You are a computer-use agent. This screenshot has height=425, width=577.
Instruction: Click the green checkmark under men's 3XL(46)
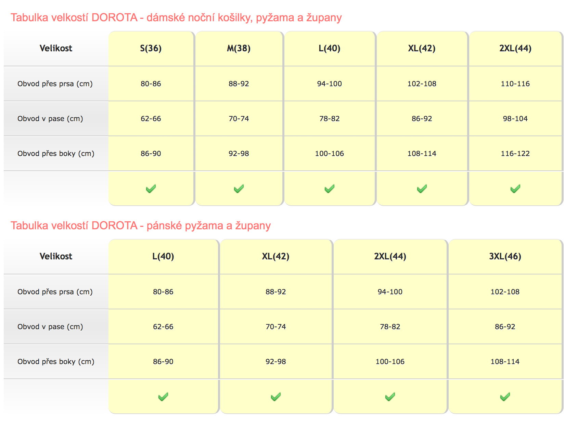click(505, 397)
